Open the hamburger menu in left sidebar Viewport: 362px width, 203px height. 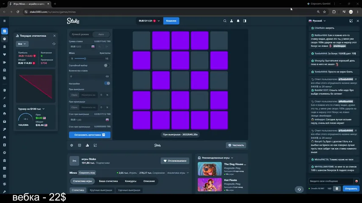click(4, 21)
